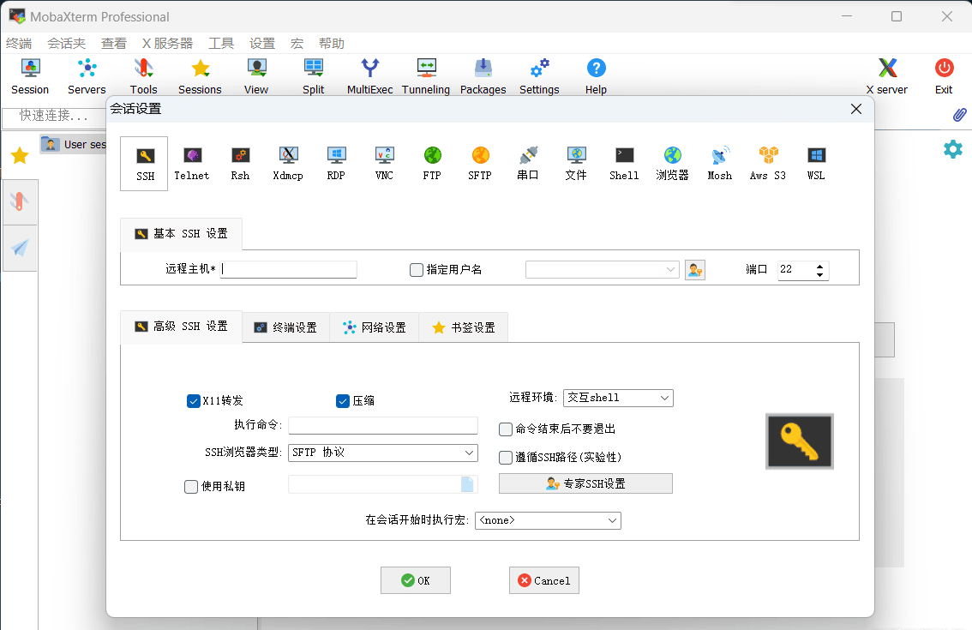This screenshot has width=972, height=630.
Task: Switch to the 终端设置 tab
Action: tap(285, 327)
